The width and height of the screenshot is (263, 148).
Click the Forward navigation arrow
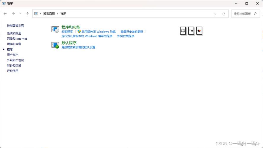coord(13,14)
